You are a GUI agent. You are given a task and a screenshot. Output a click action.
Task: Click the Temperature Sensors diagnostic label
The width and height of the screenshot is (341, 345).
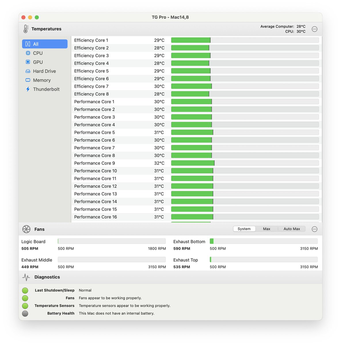click(x=54, y=306)
